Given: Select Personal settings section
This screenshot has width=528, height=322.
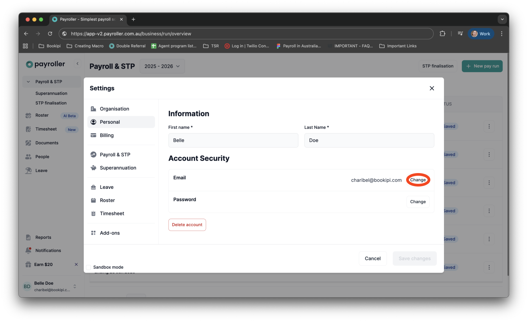Looking at the screenshot, I should [x=121, y=122].
